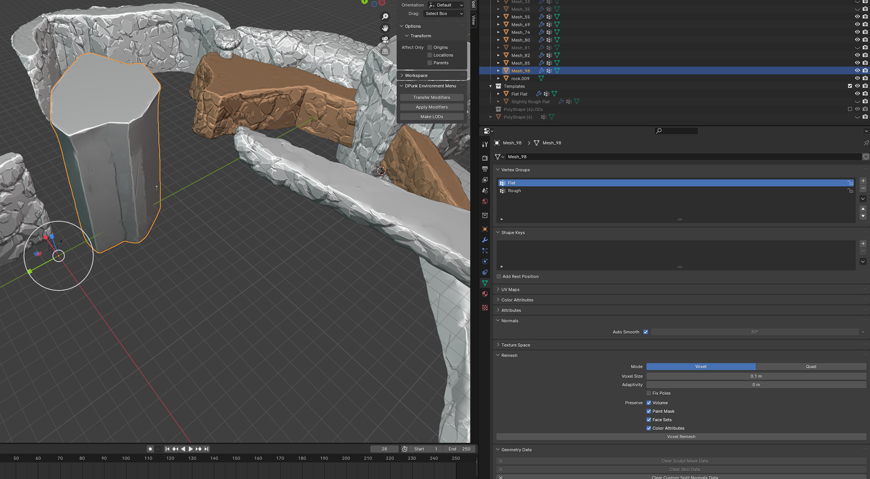This screenshot has height=479, width=870.
Task: Open the Drag Select Box dropdown
Action: point(444,14)
